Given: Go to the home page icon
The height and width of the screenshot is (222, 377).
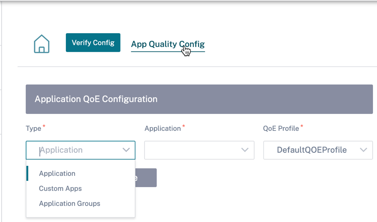Looking at the screenshot, I should pyautogui.click(x=42, y=44).
